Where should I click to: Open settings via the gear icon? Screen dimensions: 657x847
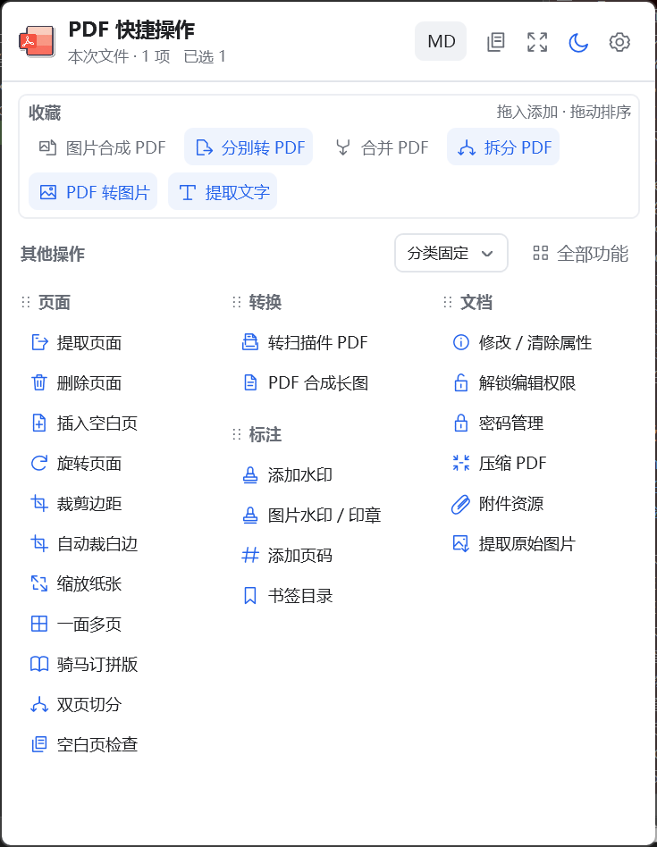coord(619,42)
